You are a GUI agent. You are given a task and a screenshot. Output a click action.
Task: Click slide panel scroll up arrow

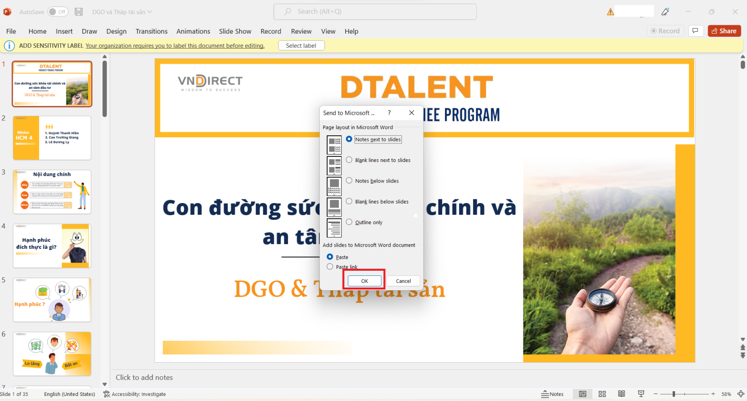[105, 57]
